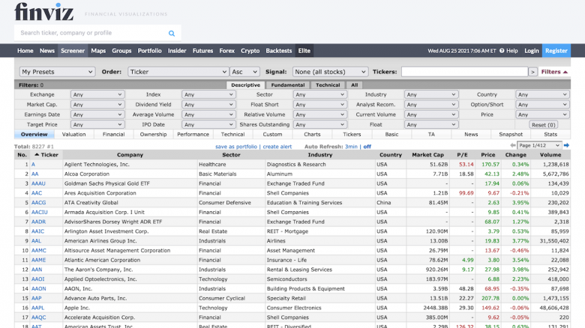The height and width of the screenshot is (328, 585).
Task: Open News in the navigation bar
Action: pos(47,51)
